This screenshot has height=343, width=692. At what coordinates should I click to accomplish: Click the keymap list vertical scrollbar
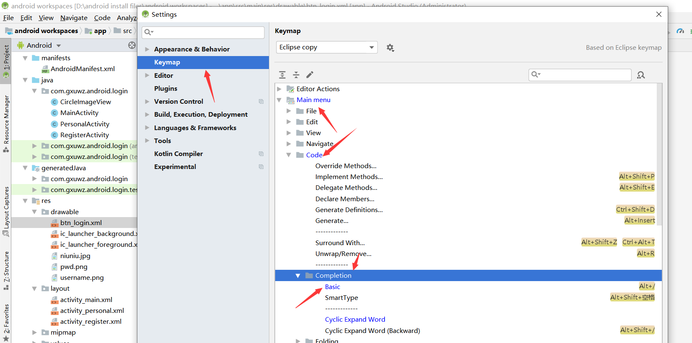tap(660, 154)
